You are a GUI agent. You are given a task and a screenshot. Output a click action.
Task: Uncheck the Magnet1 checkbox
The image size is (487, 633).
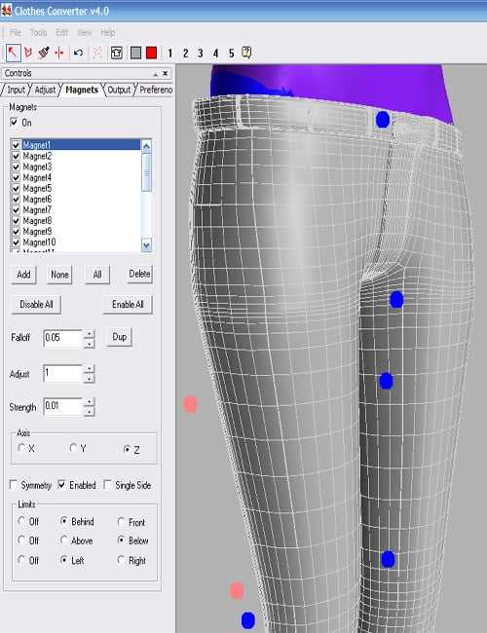pyautogui.click(x=17, y=145)
